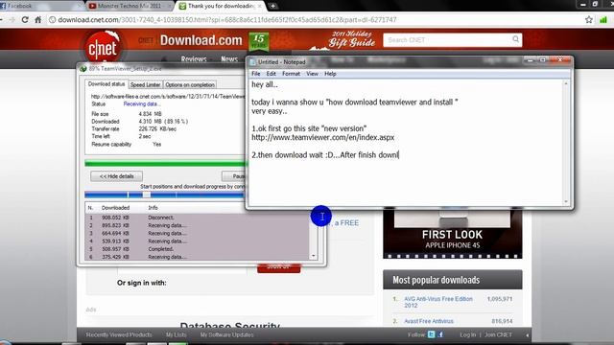614x345 pixels.
Task: Open My Lists in footer bar
Action: (176, 334)
